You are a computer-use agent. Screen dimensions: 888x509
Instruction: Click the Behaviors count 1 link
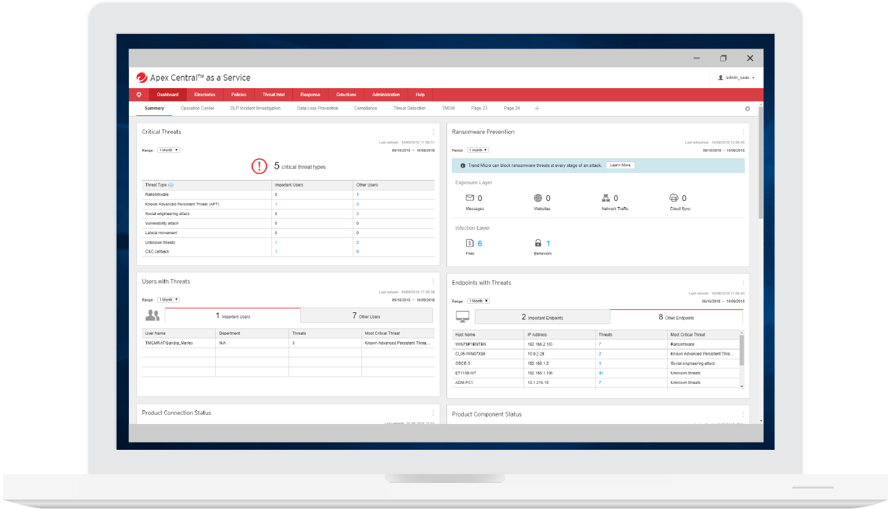548,243
